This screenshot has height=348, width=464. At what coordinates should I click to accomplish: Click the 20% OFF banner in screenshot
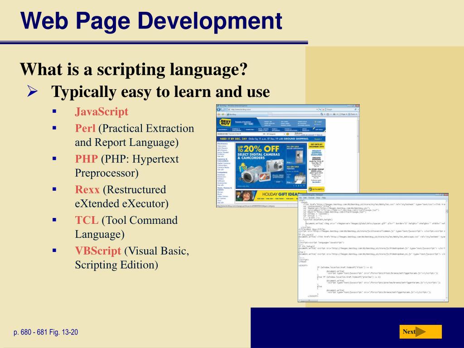pyautogui.click(x=271, y=166)
